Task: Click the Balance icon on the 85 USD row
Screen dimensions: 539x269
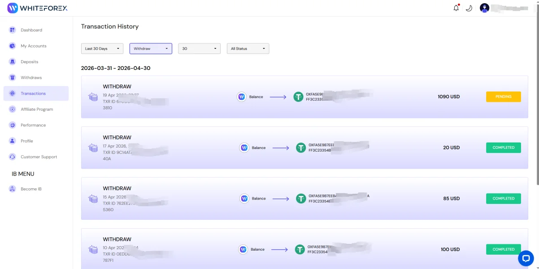Action: (244, 199)
